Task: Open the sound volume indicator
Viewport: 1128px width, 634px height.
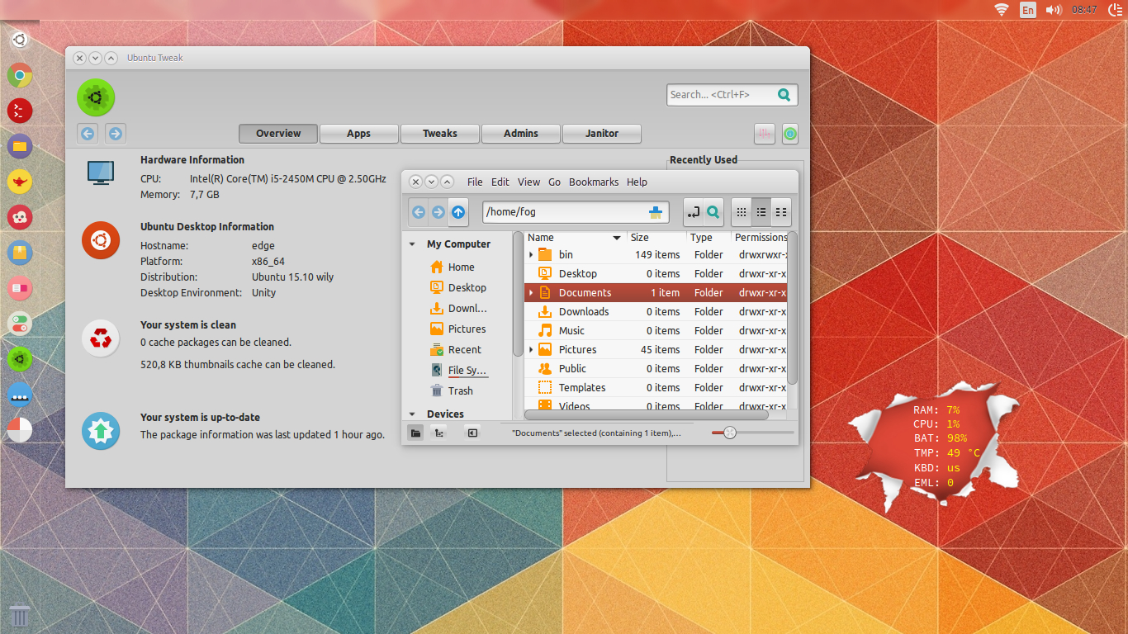Action: tap(1053, 10)
